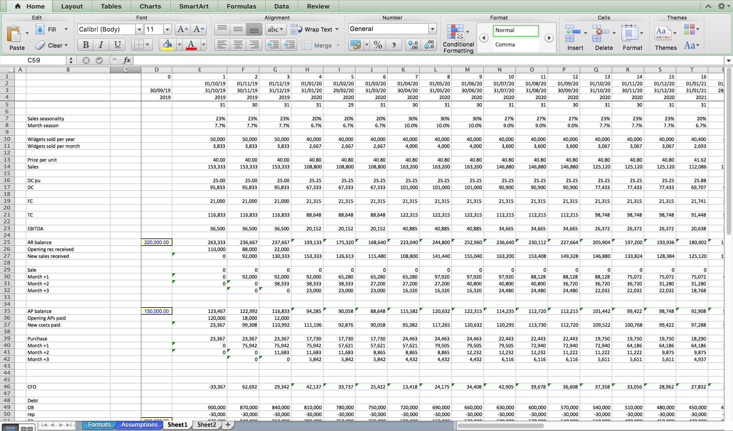Align text to top of cell

[x=222, y=29]
